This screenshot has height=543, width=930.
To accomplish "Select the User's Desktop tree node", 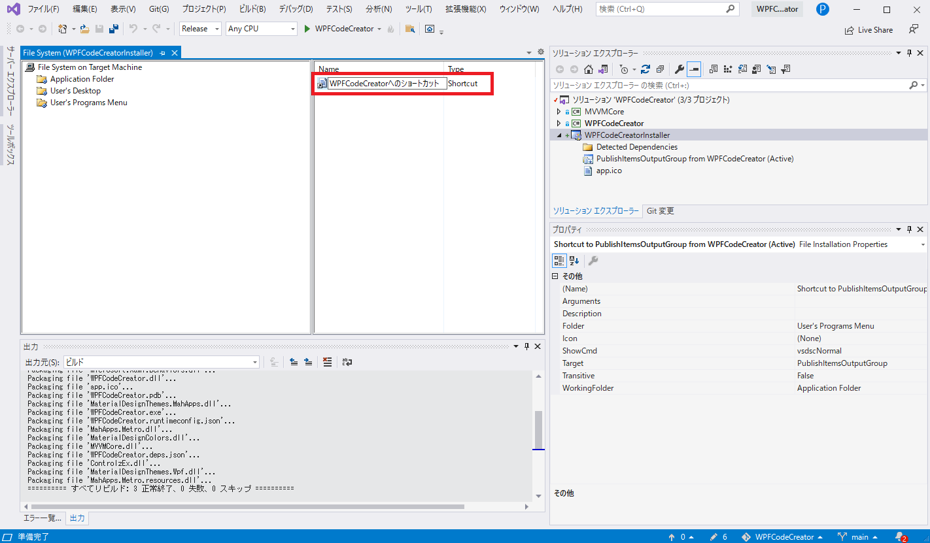I will click(x=75, y=91).
